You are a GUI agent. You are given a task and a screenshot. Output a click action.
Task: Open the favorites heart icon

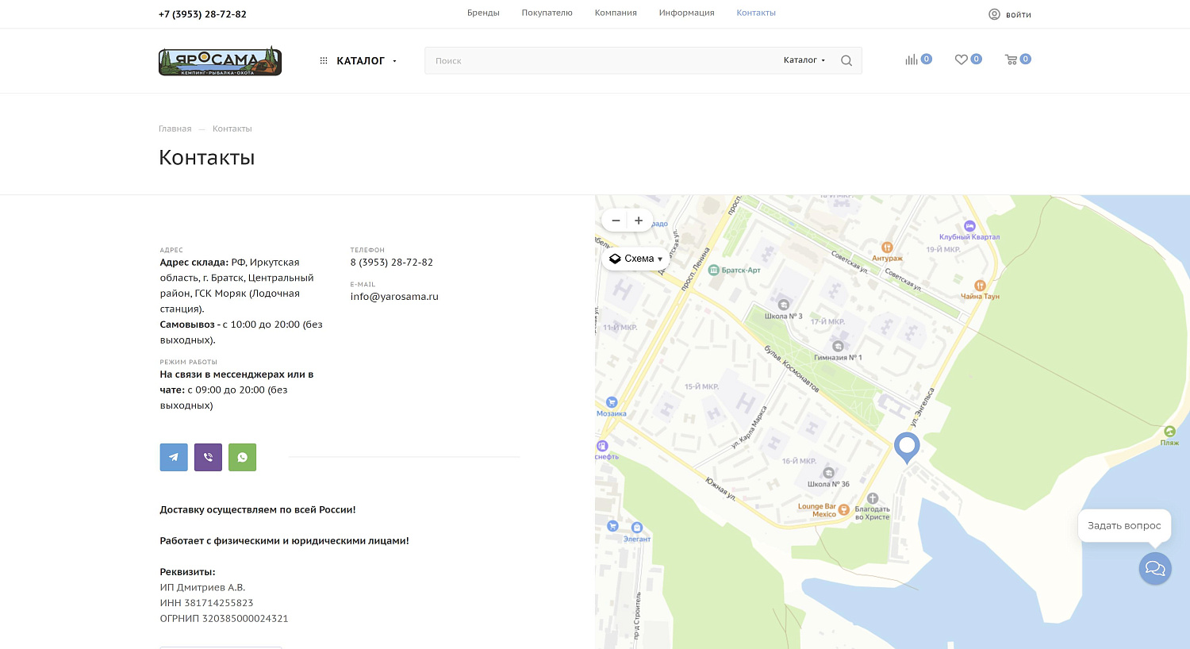coord(962,60)
